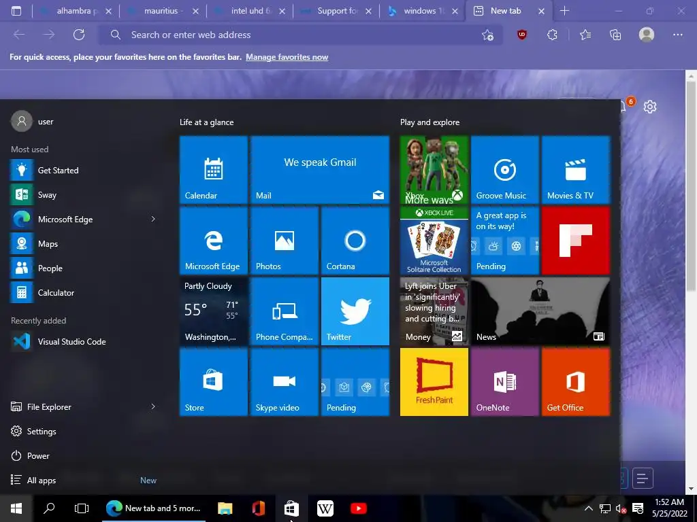Viewport: 697px width, 522px height.
Task: Switch to the alhambra tab
Action: [76, 11]
